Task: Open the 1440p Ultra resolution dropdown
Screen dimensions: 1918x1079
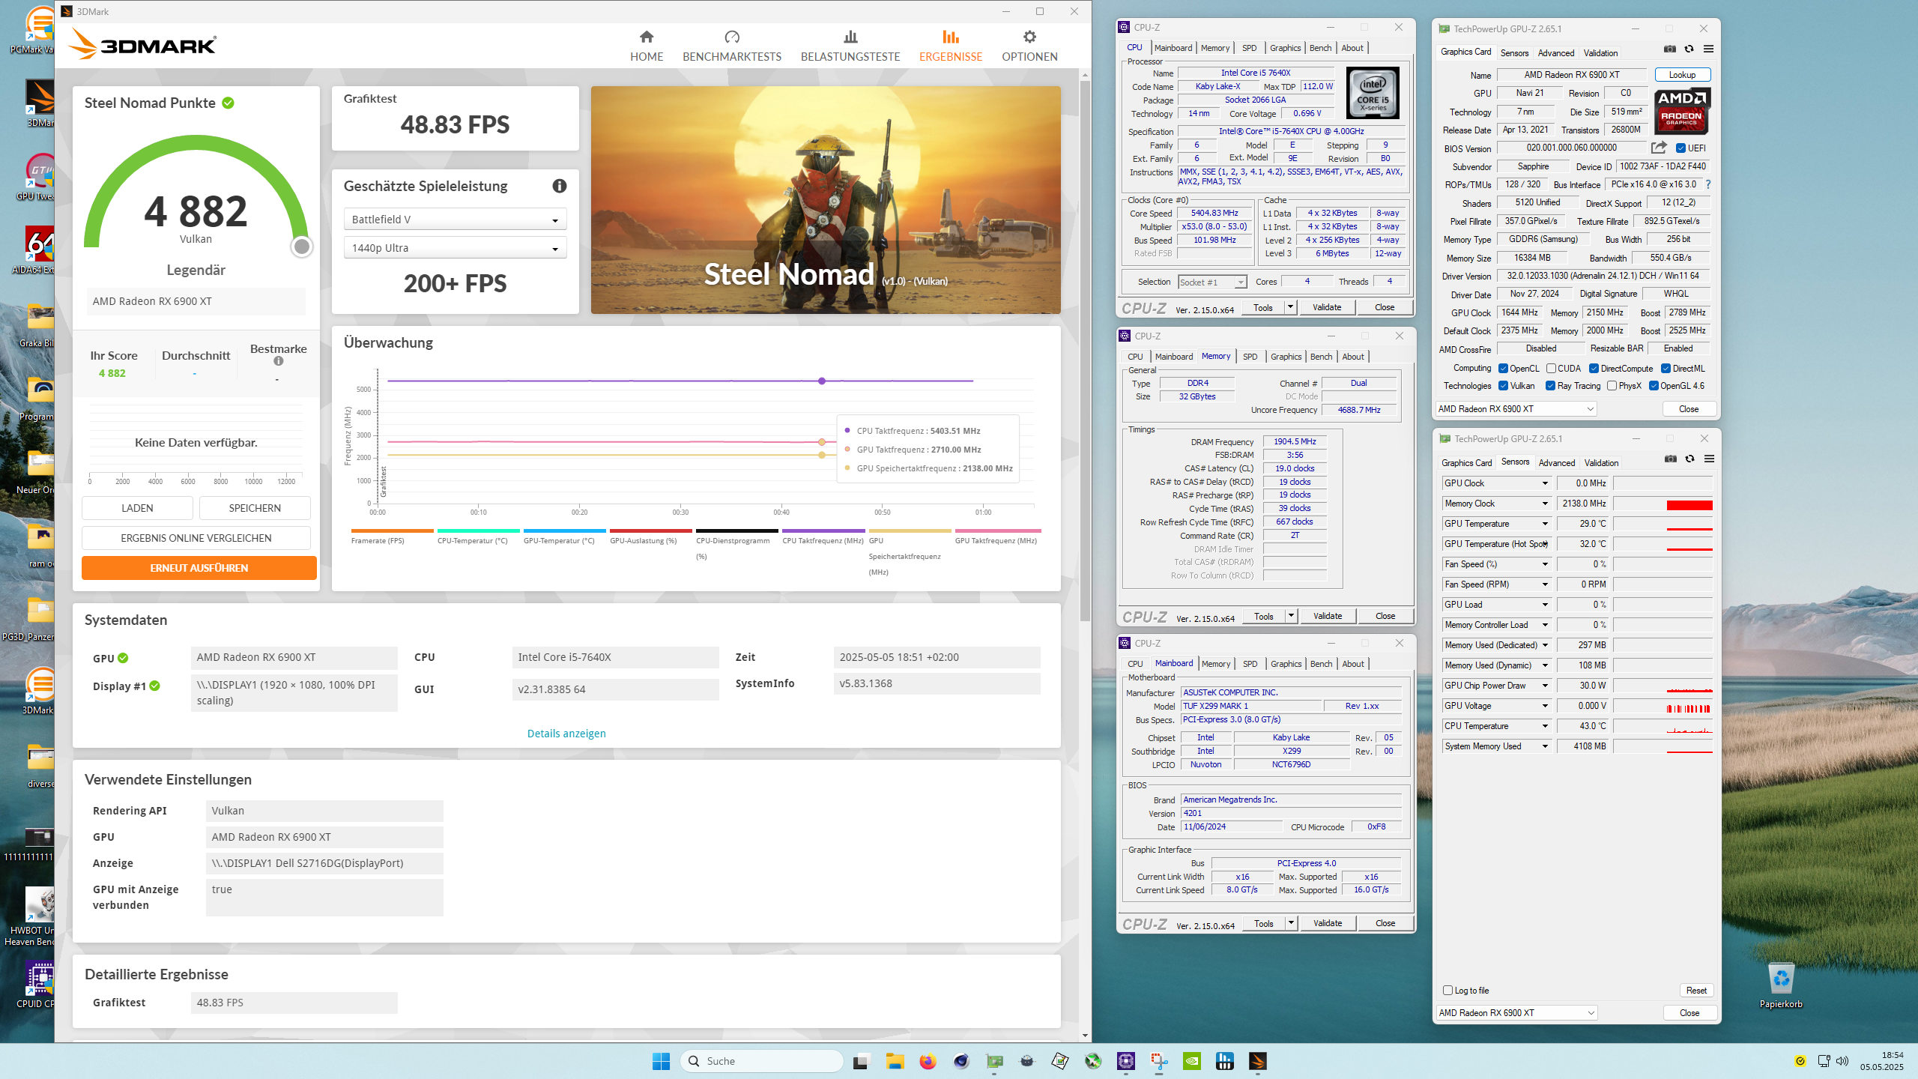Action: [x=455, y=248]
